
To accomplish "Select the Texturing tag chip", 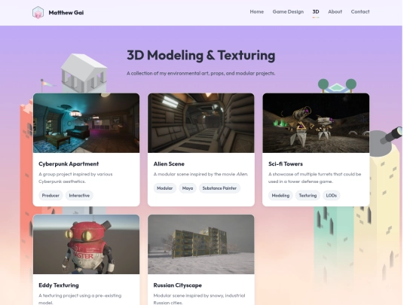I will pos(308,196).
